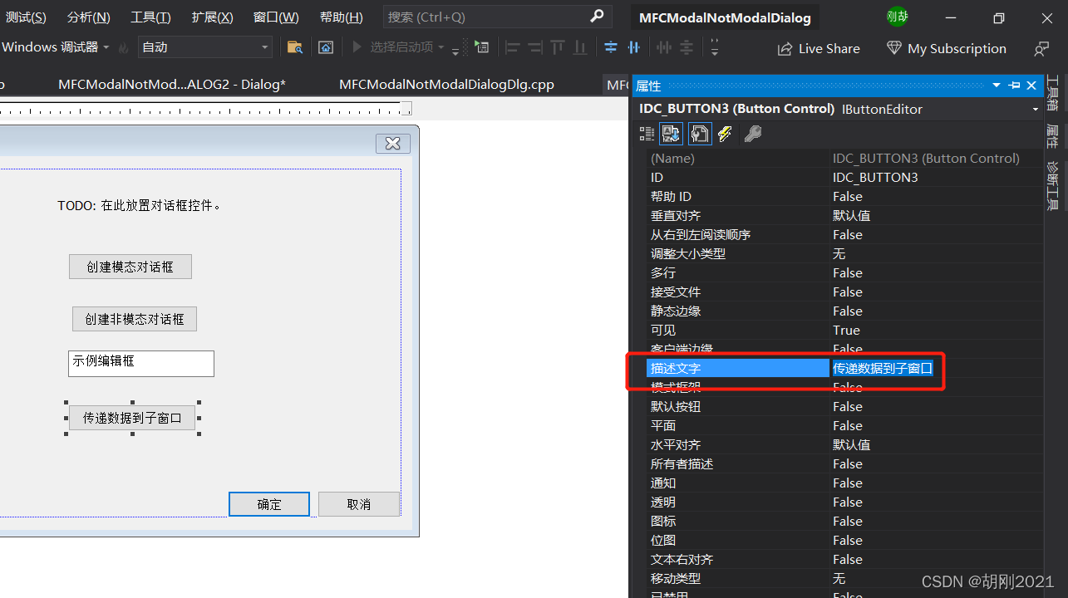Viewport: 1068px width, 598px height.
Task: Open the 测试(S) menu
Action: coord(26,17)
